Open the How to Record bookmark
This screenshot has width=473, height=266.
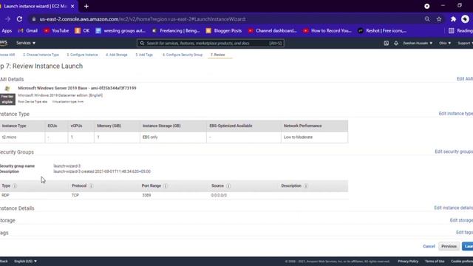(x=327, y=31)
